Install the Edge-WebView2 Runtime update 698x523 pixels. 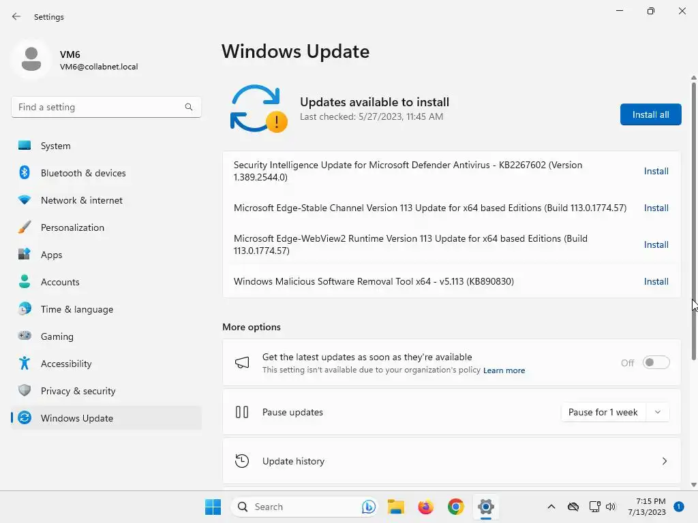[x=656, y=244]
